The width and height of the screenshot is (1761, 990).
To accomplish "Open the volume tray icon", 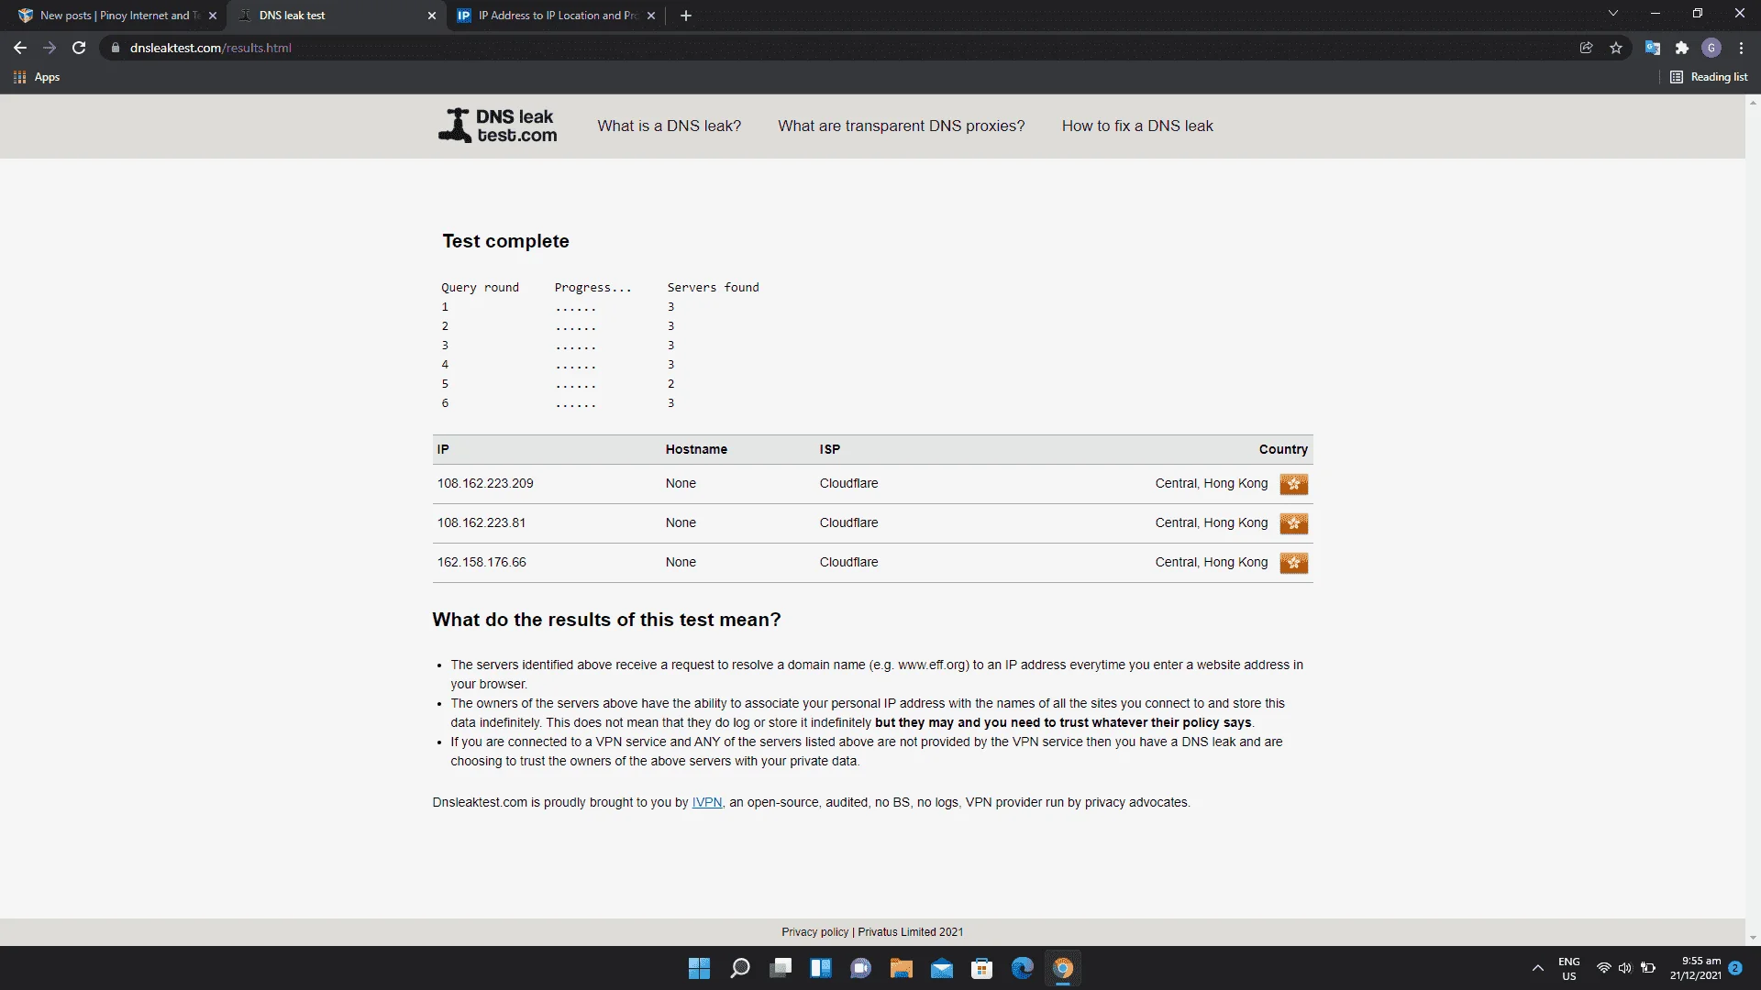I will coord(1625,969).
